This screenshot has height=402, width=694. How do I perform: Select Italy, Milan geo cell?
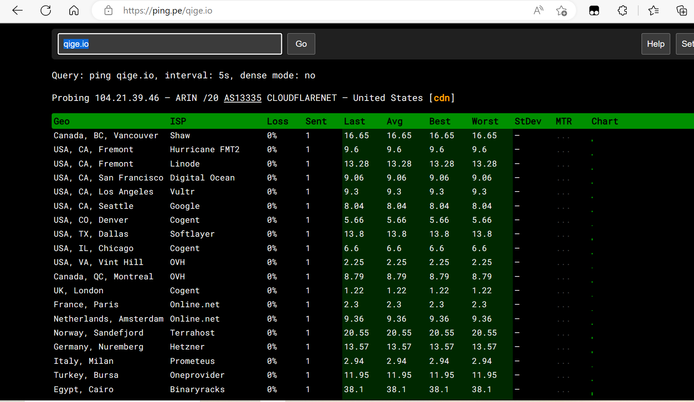(84, 361)
